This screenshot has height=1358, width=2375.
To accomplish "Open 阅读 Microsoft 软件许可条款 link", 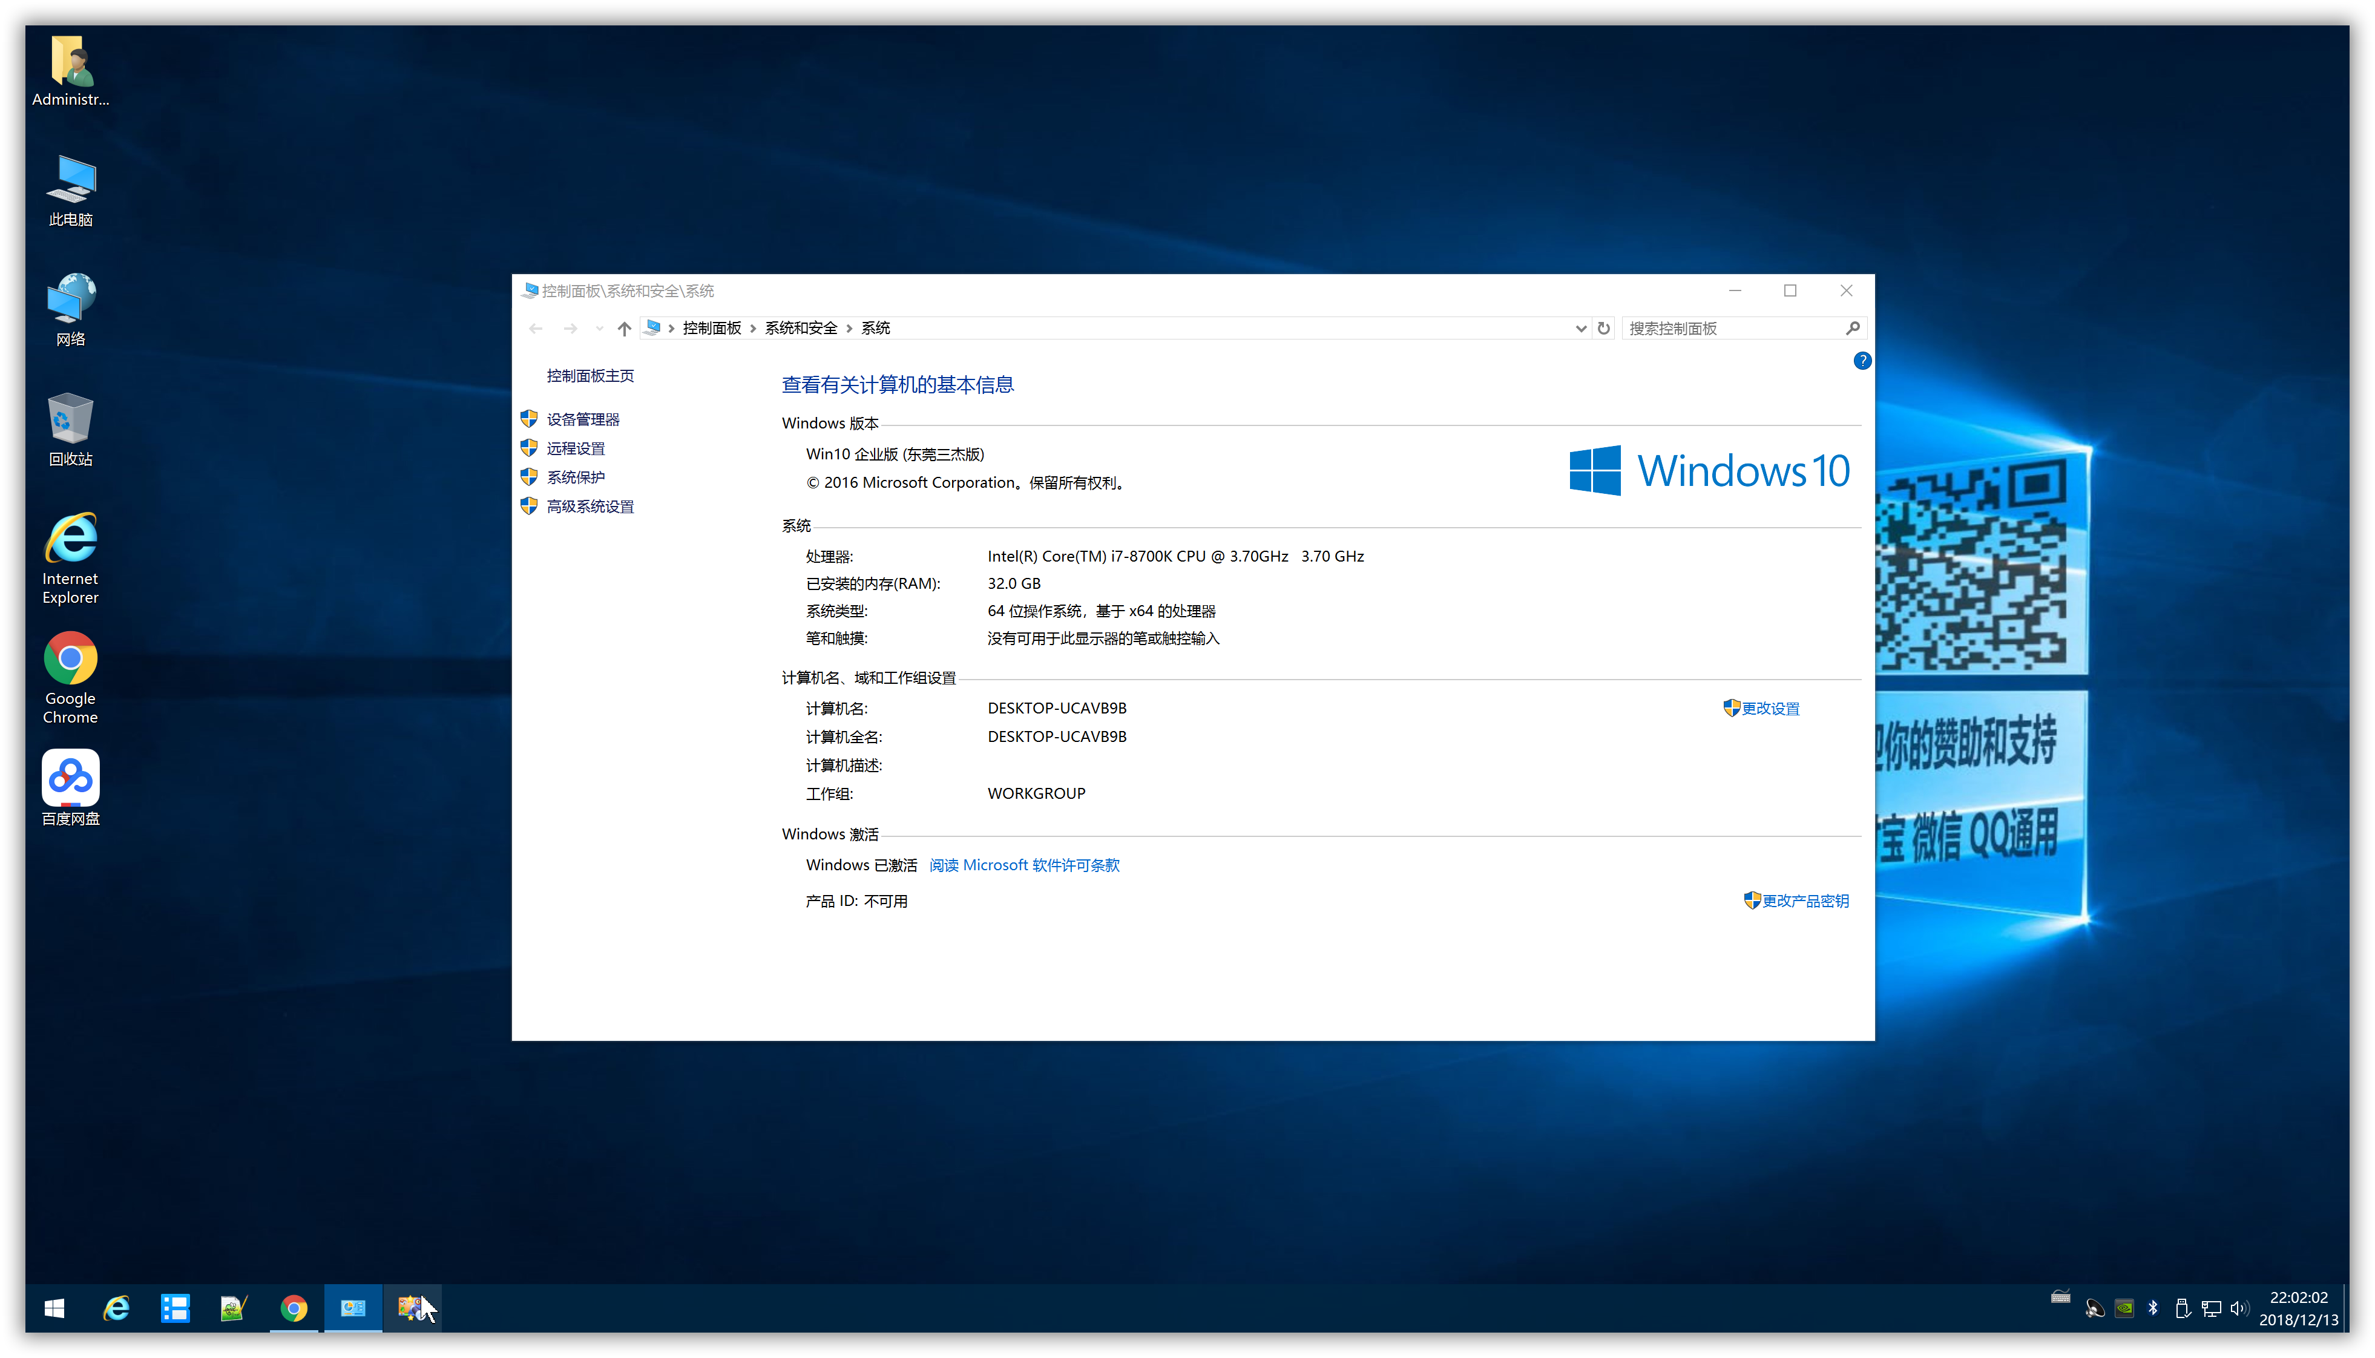I will 1024,865.
